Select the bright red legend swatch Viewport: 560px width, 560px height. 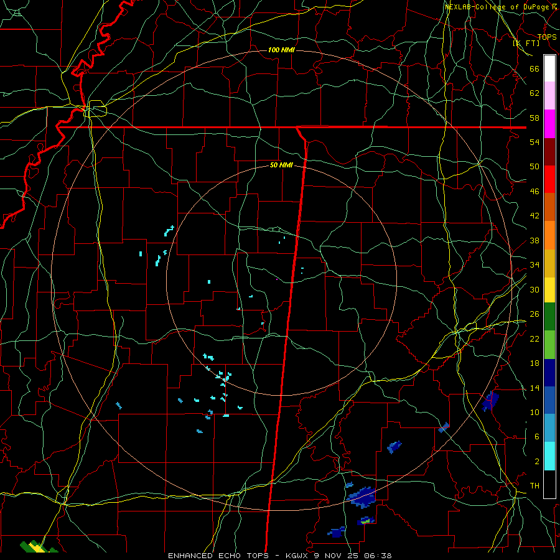coord(549,179)
